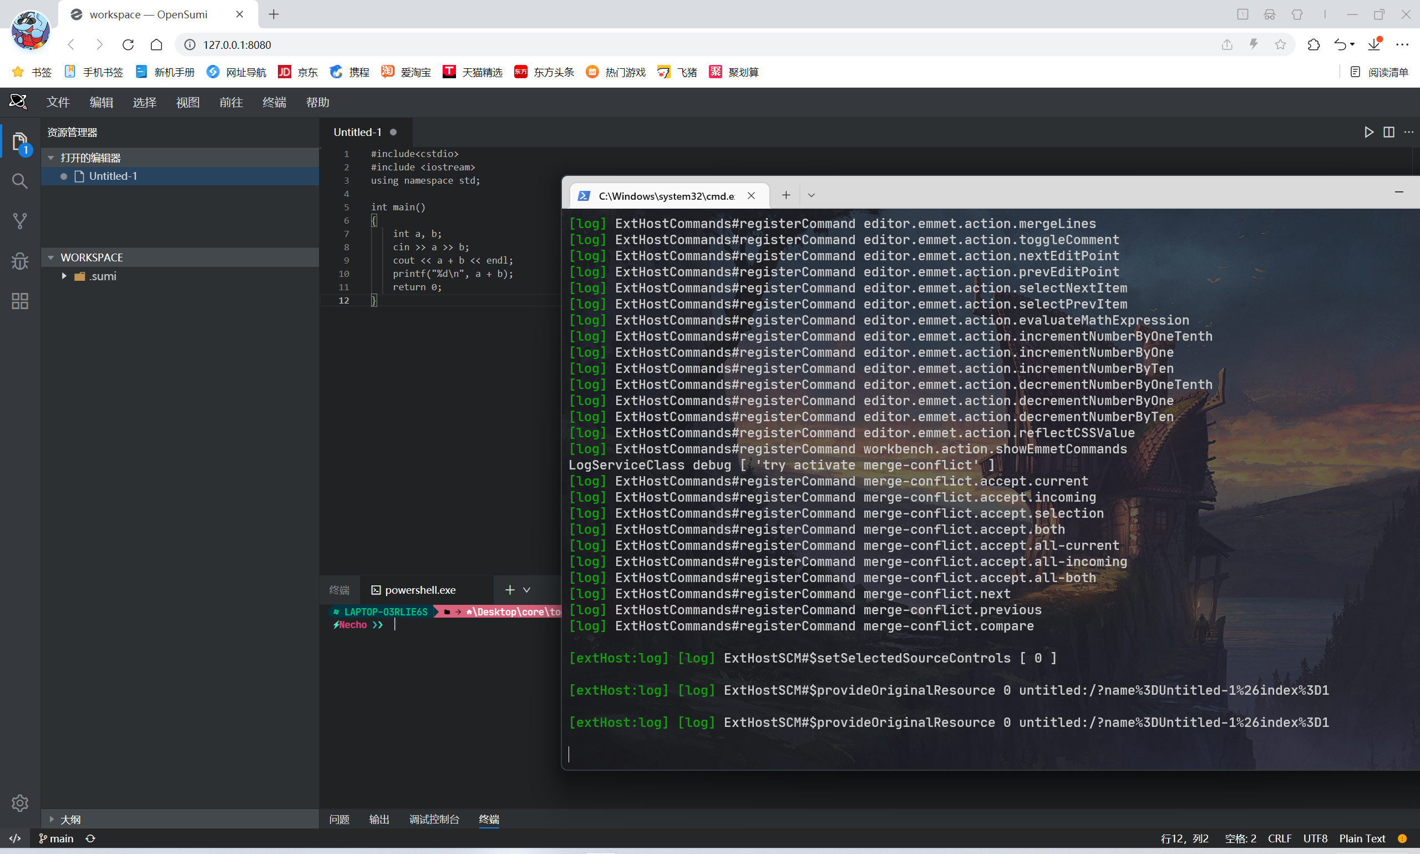The image size is (1420, 854).
Task: Synchronize changes with the status bar sync icon
Action: coord(90,838)
